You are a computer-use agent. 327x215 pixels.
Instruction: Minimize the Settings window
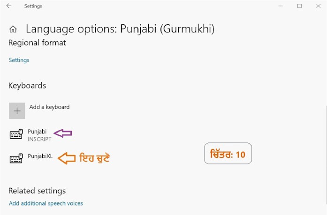(x=281, y=6)
